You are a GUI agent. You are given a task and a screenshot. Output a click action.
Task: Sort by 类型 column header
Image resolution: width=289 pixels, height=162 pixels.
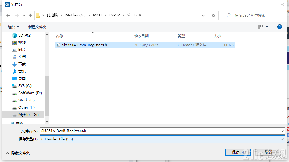coord(194,36)
